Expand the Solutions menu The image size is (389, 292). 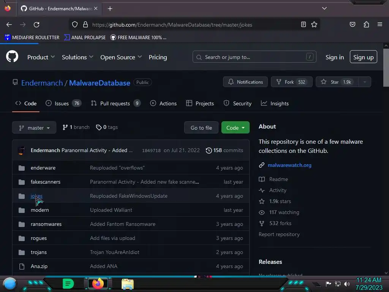point(77,57)
